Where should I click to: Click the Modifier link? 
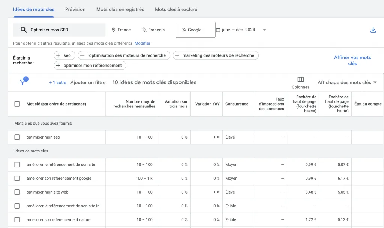(142, 43)
